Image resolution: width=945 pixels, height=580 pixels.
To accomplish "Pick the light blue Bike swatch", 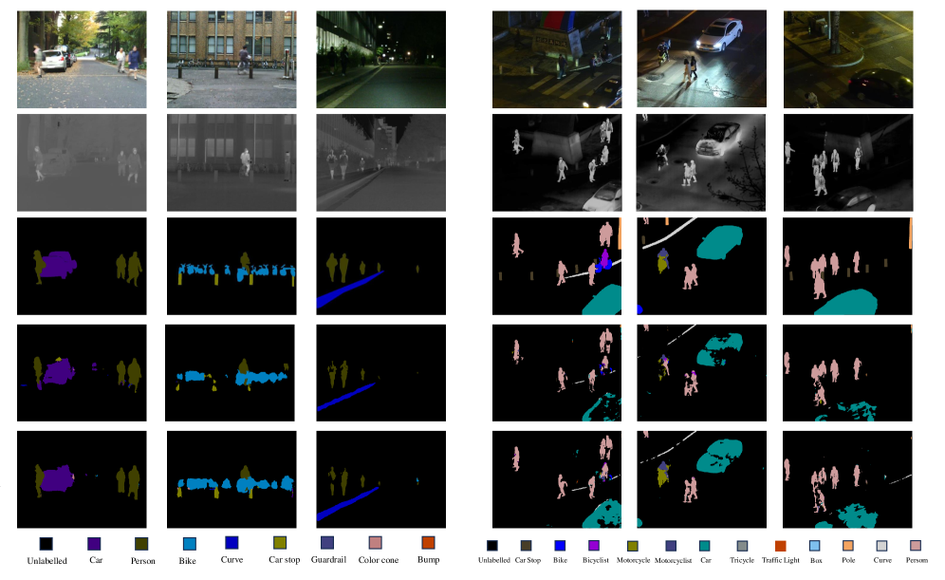I will pos(189,544).
